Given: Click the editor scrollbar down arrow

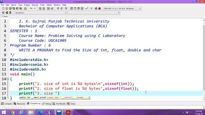Looking at the screenshot, I should (x=204, y=100).
